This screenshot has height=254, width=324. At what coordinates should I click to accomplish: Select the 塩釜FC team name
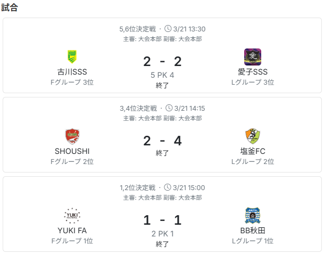pyautogui.click(x=252, y=151)
